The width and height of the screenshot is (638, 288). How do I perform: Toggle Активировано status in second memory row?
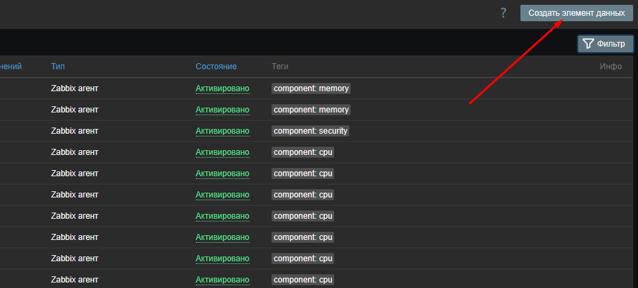coord(222,110)
